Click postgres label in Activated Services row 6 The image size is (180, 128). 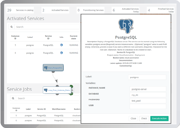coord(30,53)
